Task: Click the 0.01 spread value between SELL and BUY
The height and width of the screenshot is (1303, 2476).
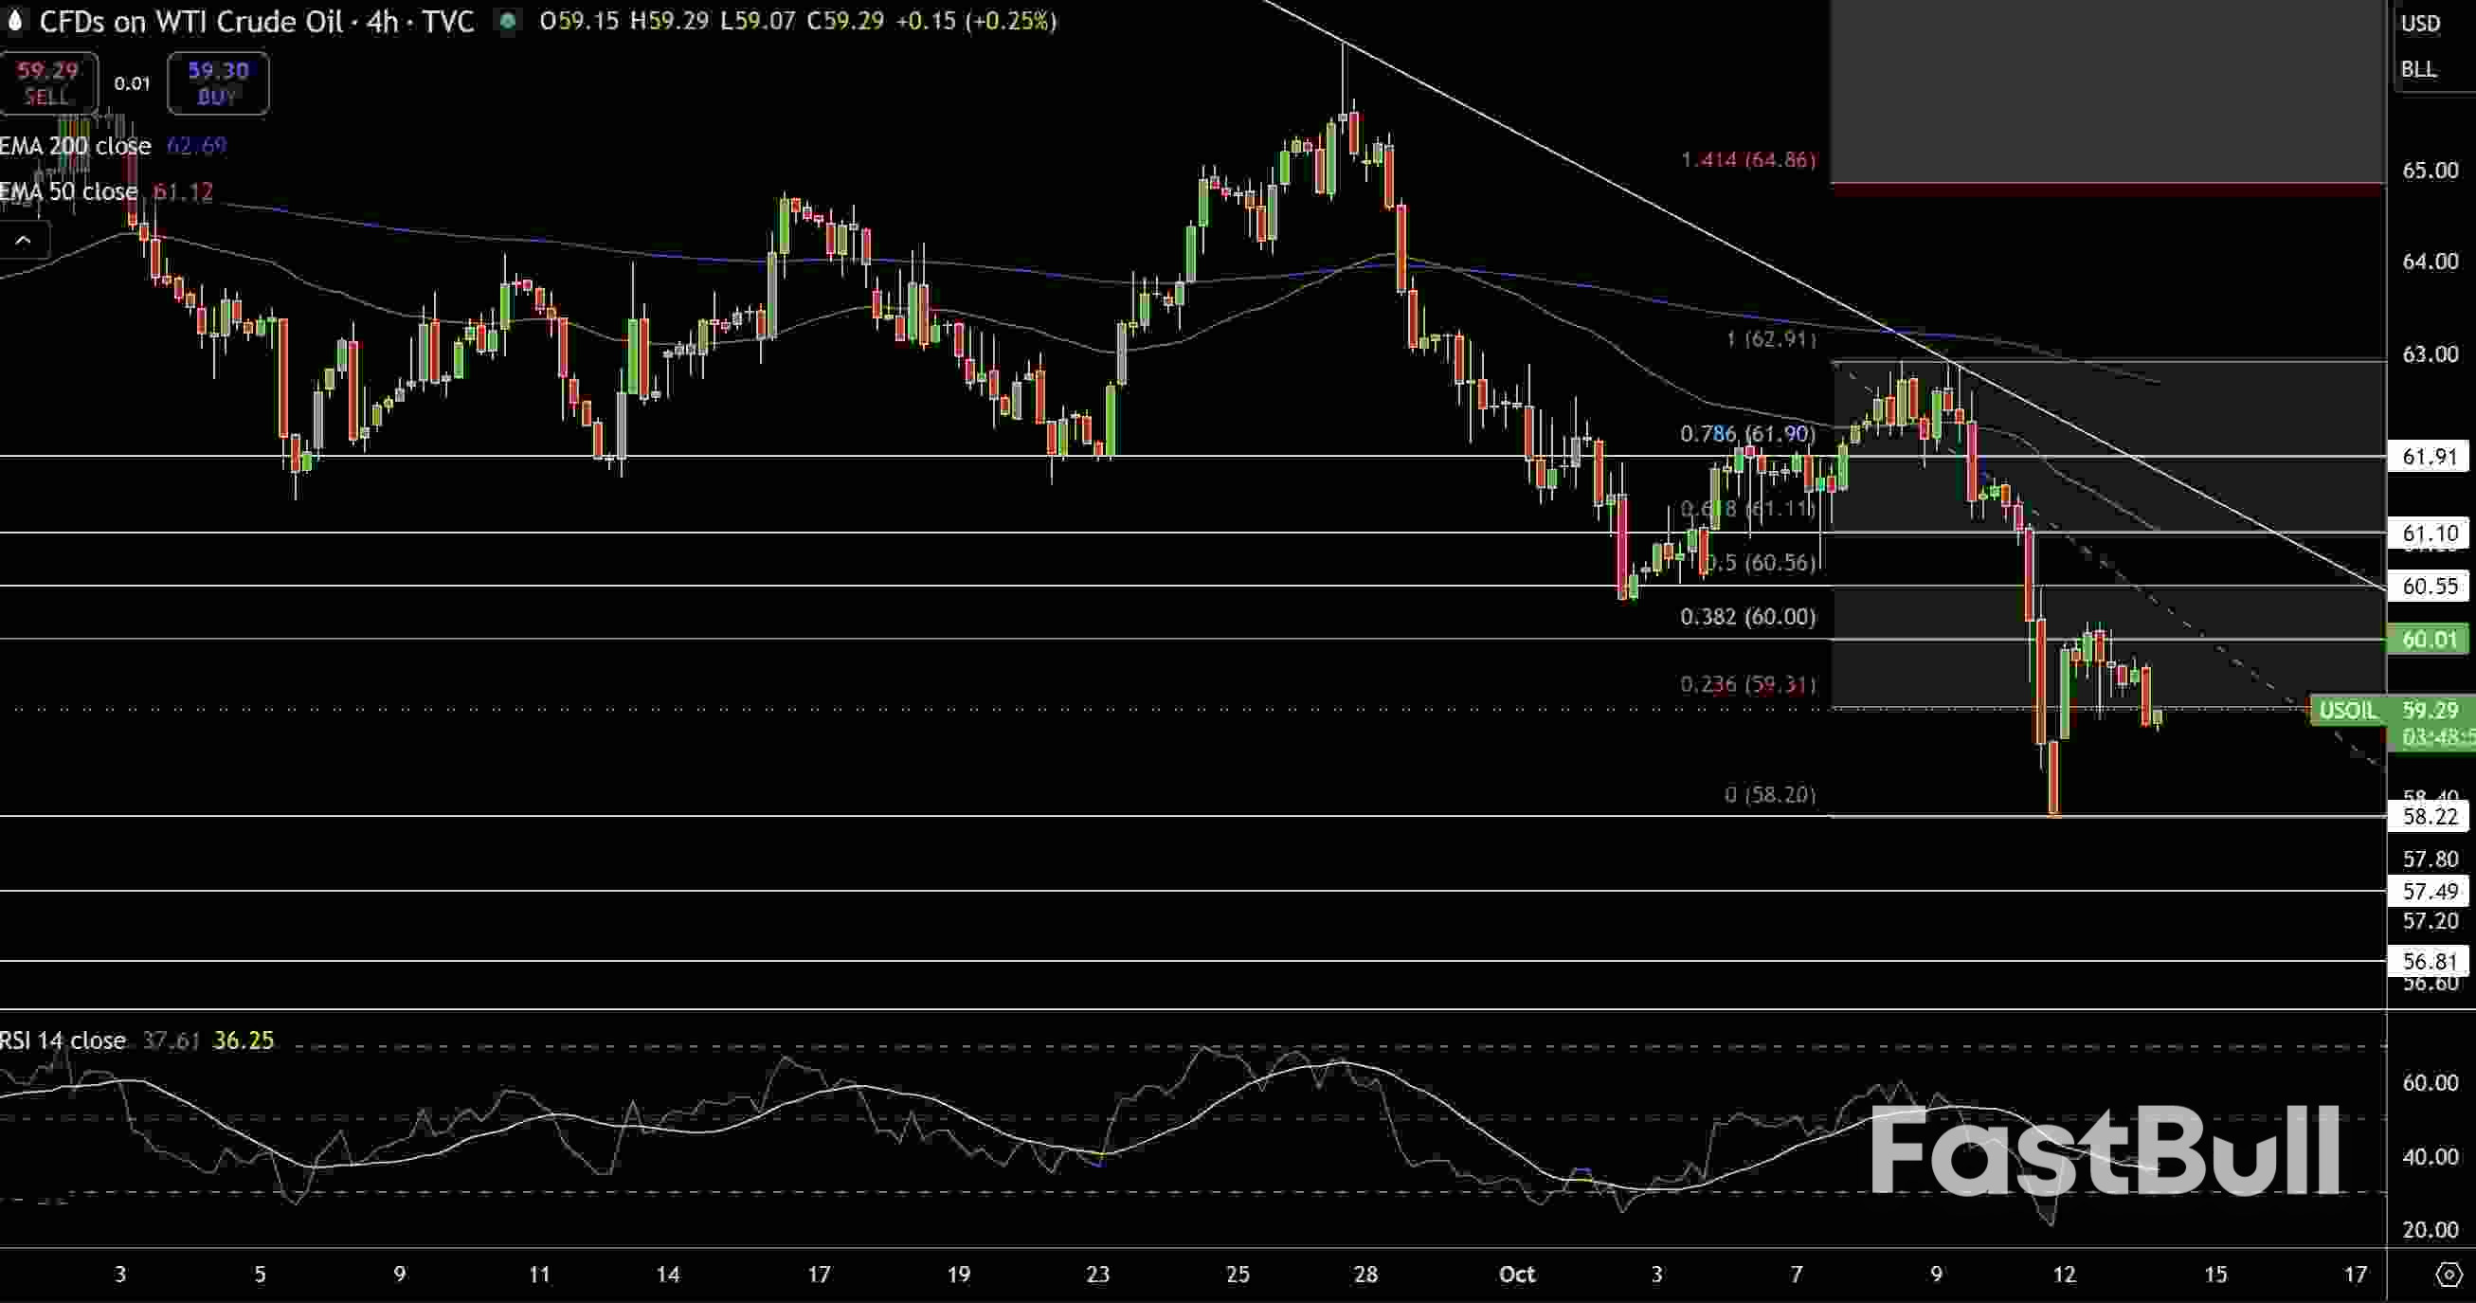Action: tap(131, 83)
